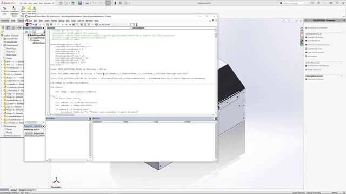Click the VBA Reset stop icon
This screenshot has height=194, width=346.
(x=70, y=24)
